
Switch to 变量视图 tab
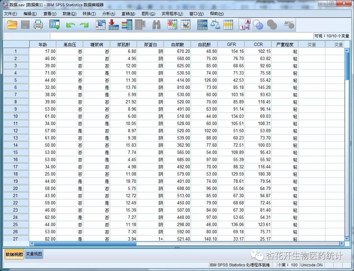[33, 254]
